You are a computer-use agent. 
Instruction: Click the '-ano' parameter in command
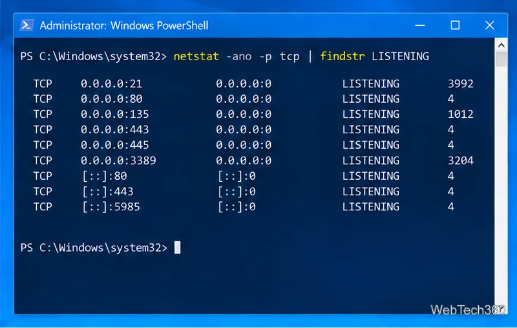coord(238,56)
